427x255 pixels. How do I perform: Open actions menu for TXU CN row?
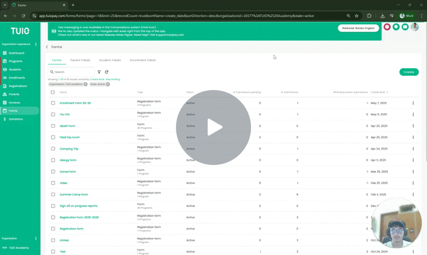(413, 115)
